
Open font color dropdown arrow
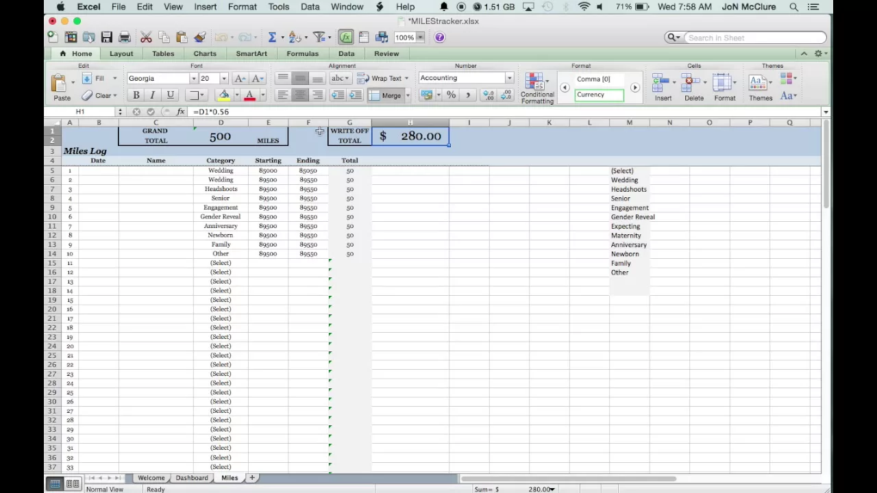[x=262, y=96]
